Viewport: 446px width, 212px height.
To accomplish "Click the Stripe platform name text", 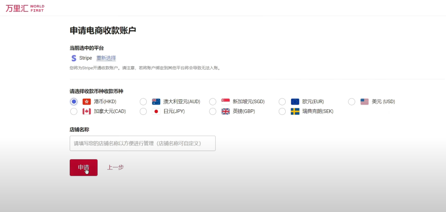I will click(x=86, y=58).
